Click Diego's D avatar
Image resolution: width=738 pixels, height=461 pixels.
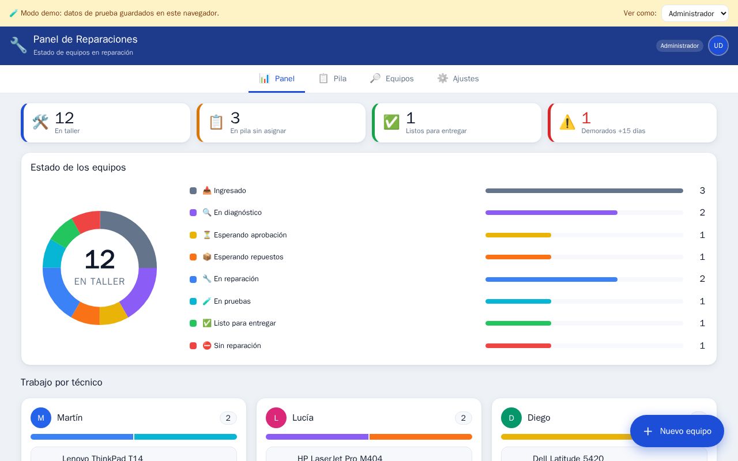[511, 418]
